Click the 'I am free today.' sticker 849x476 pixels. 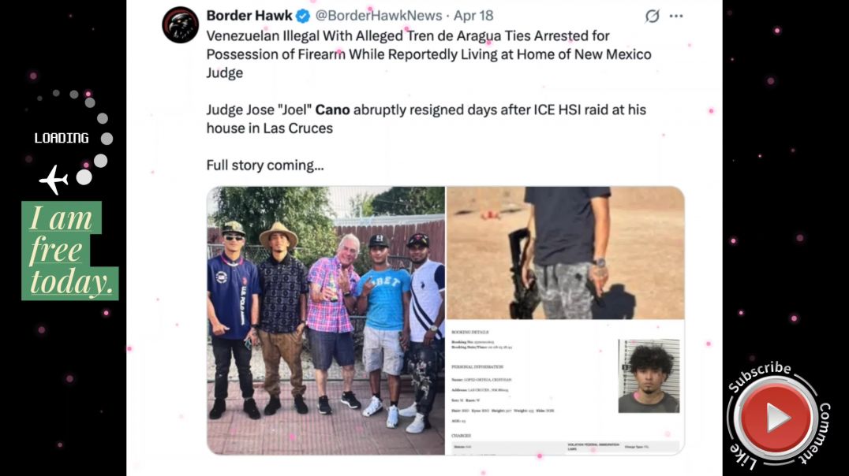click(x=70, y=251)
